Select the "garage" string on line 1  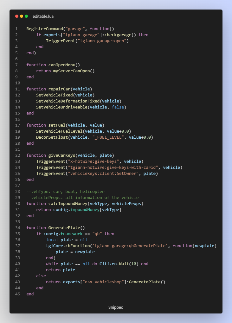(75, 29)
